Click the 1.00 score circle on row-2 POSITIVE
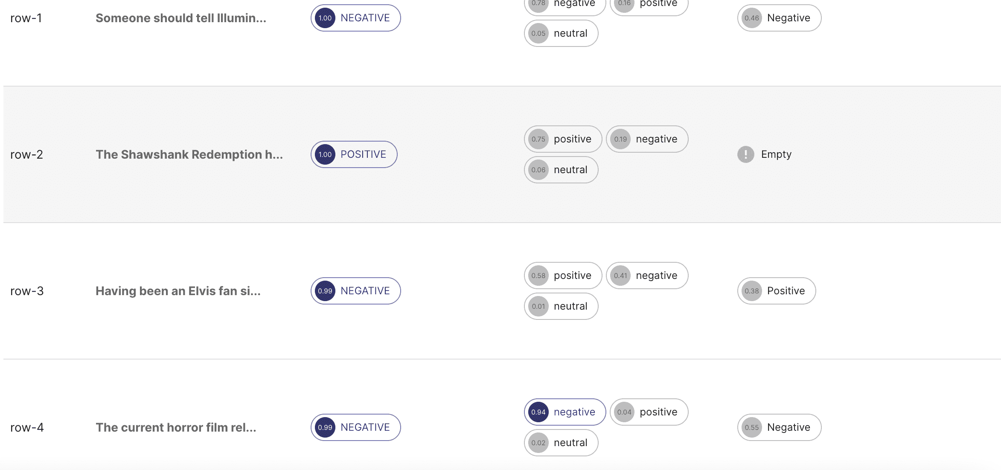Screen dimensions: 1001x470 click(325, 154)
